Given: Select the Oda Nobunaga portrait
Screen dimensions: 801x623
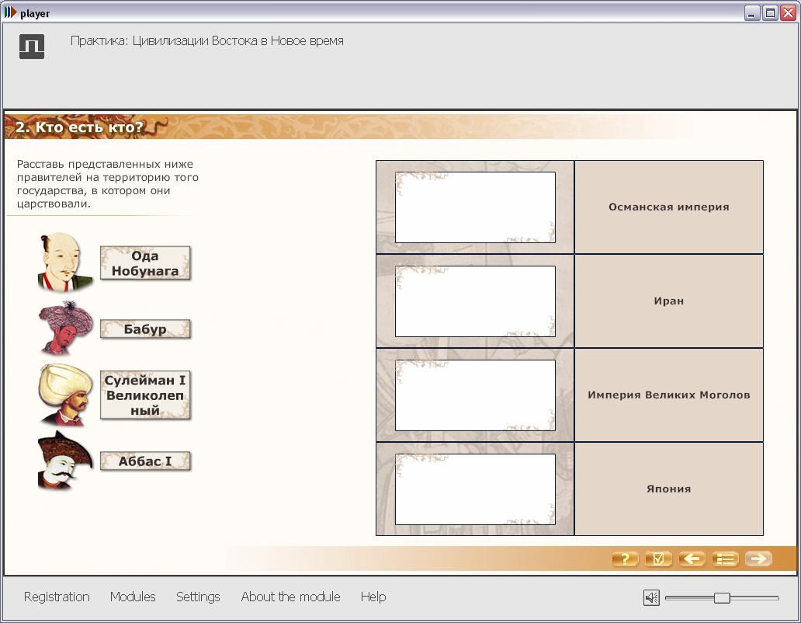Looking at the screenshot, I should click(65, 263).
